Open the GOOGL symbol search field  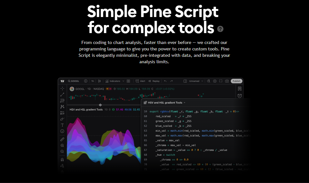coord(74,81)
